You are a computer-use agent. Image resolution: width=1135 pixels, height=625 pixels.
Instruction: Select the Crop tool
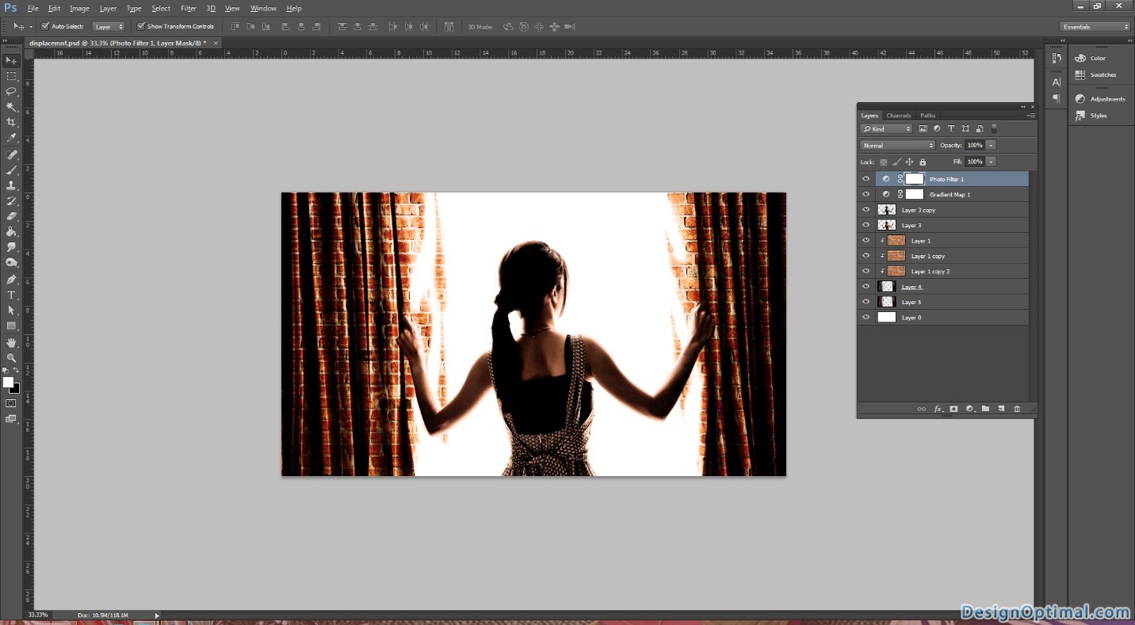pyautogui.click(x=11, y=122)
